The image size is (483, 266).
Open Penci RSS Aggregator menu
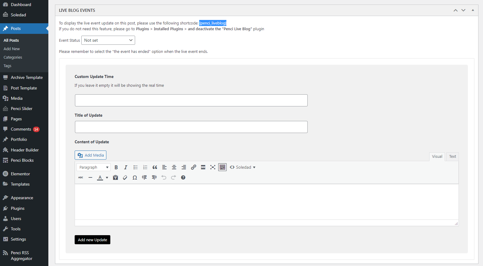24,255
